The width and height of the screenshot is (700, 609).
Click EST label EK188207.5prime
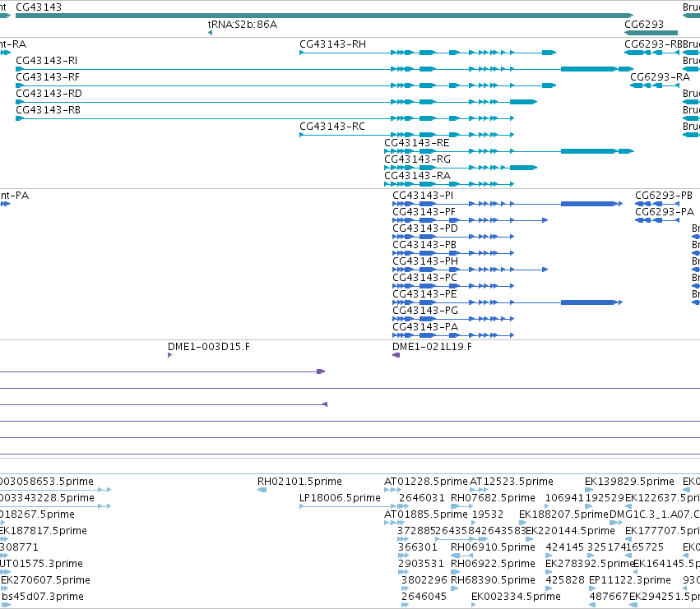click(x=563, y=514)
